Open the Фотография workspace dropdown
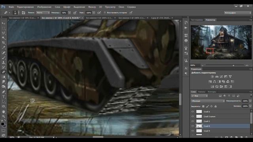 click(238, 13)
